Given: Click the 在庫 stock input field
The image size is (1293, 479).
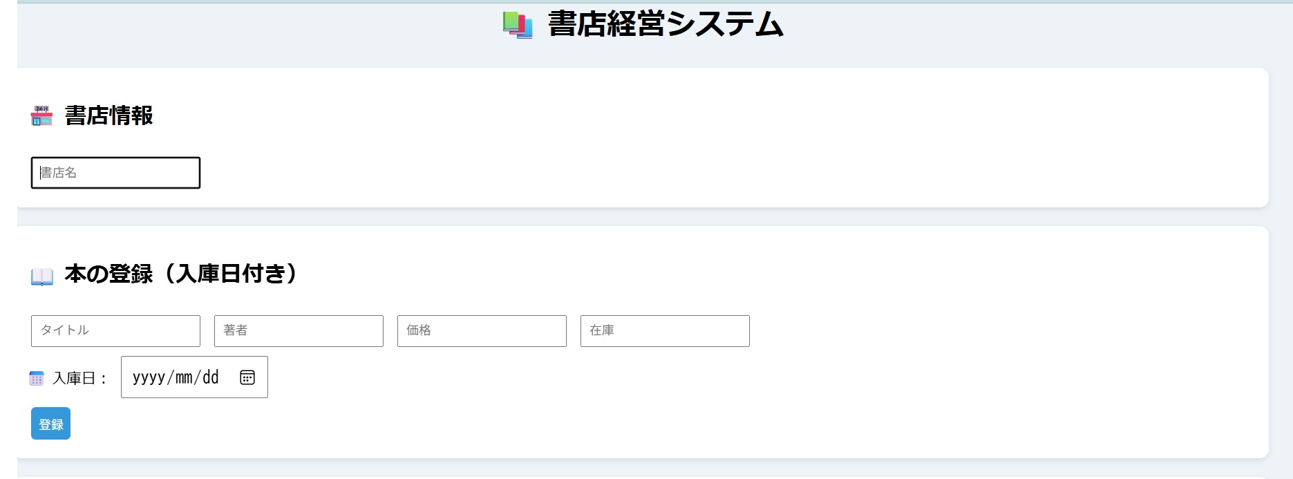Looking at the screenshot, I should (665, 331).
